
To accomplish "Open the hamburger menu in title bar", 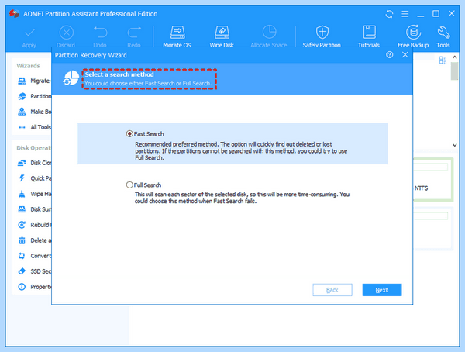I will pyautogui.click(x=405, y=14).
